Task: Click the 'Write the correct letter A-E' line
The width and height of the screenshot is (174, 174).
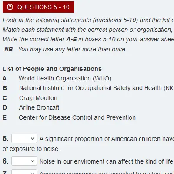Action: point(88,39)
